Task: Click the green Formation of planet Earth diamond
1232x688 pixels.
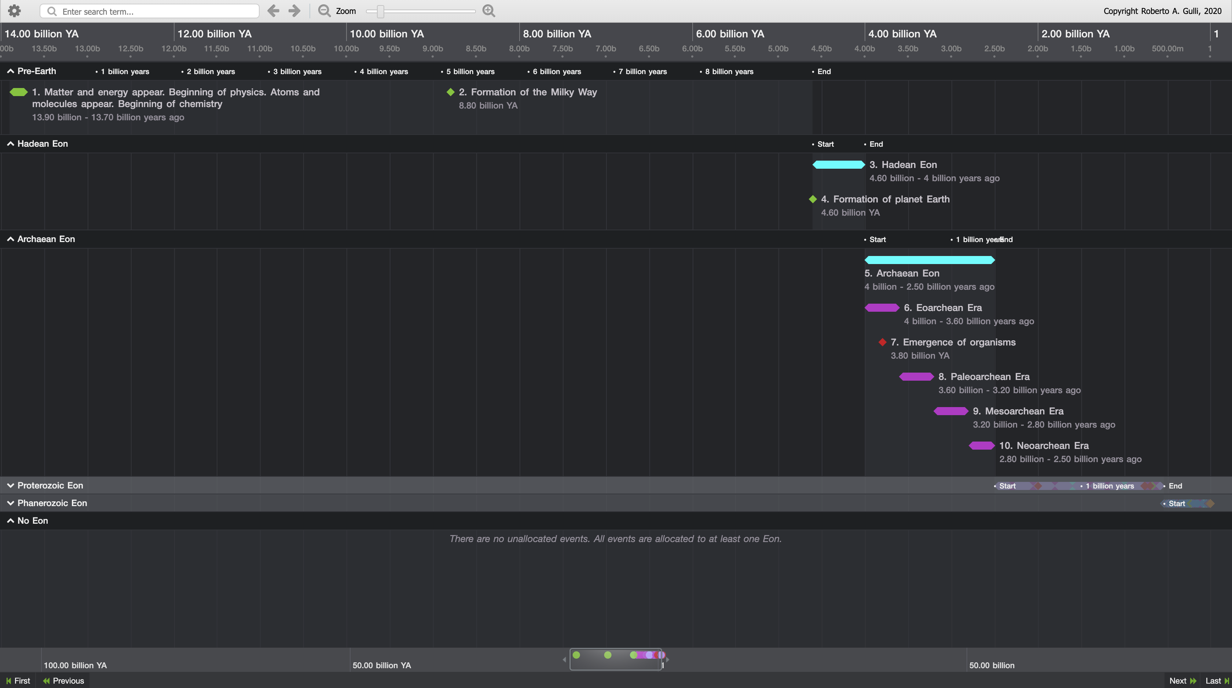Action: [813, 199]
